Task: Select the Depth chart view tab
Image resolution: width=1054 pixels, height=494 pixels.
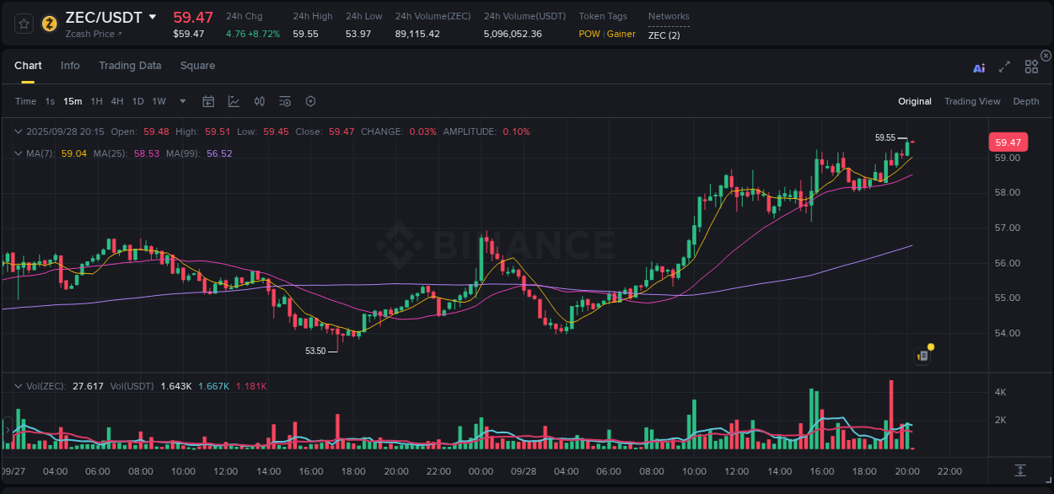Action: click(x=1026, y=101)
